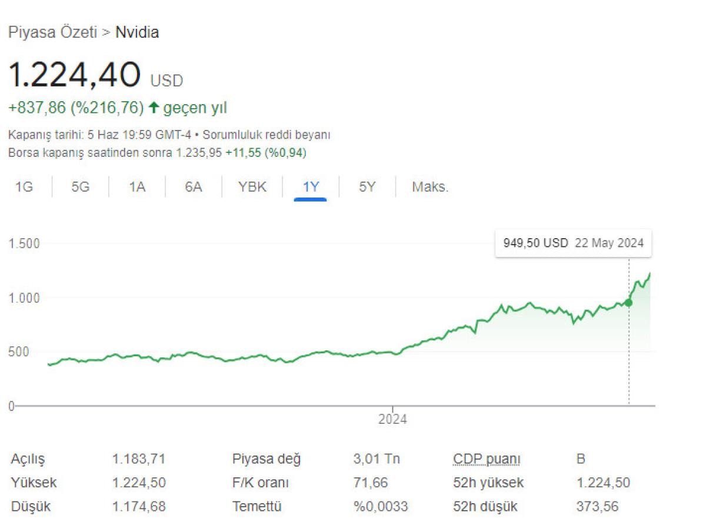This screenshot has height=532, width=706.
Task: Open the Sorumluluk reddi beyanı link
Action: tap(267, 135)
